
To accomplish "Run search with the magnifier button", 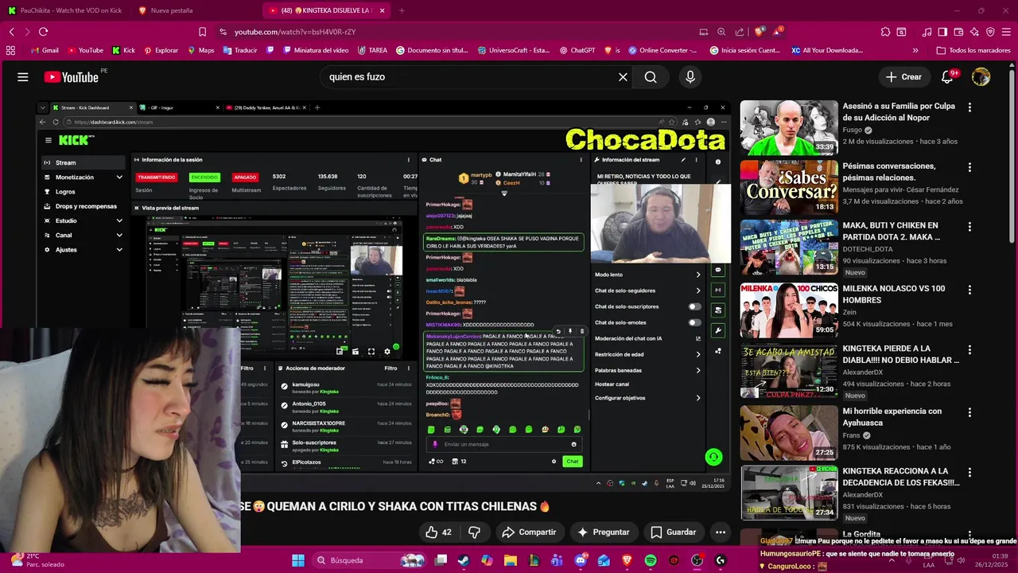I will point(651,77).
